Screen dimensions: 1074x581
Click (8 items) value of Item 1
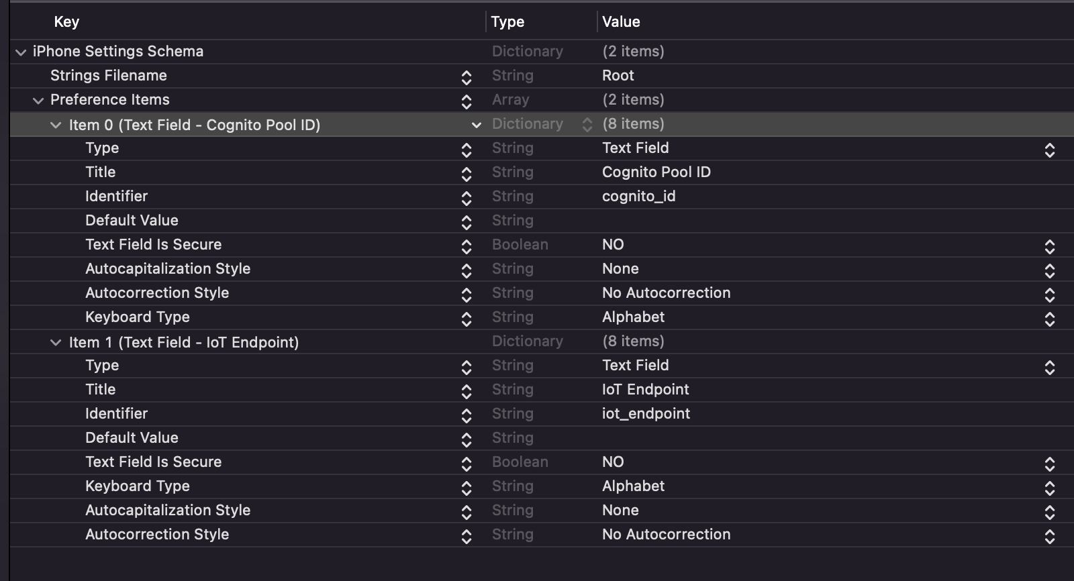[x=633, y=341]
